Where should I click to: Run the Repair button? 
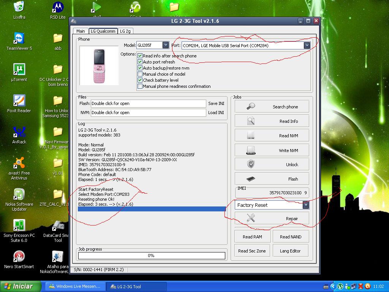(x=272, y=218)
